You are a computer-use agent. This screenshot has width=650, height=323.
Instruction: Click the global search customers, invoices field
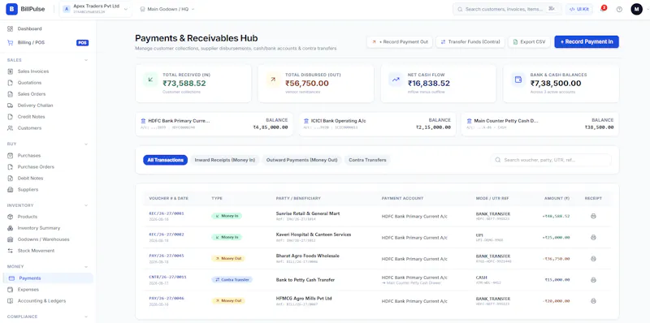(507, 9)
